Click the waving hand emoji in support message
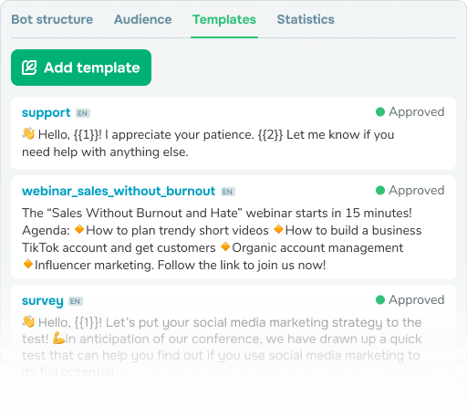 click(x=28, y=134)
